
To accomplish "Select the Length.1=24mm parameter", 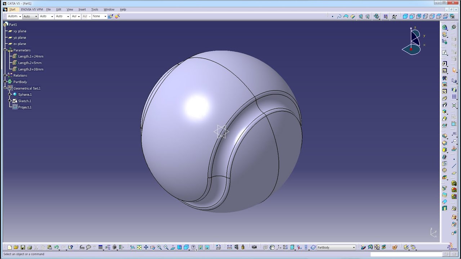I will tap(31, 56).
